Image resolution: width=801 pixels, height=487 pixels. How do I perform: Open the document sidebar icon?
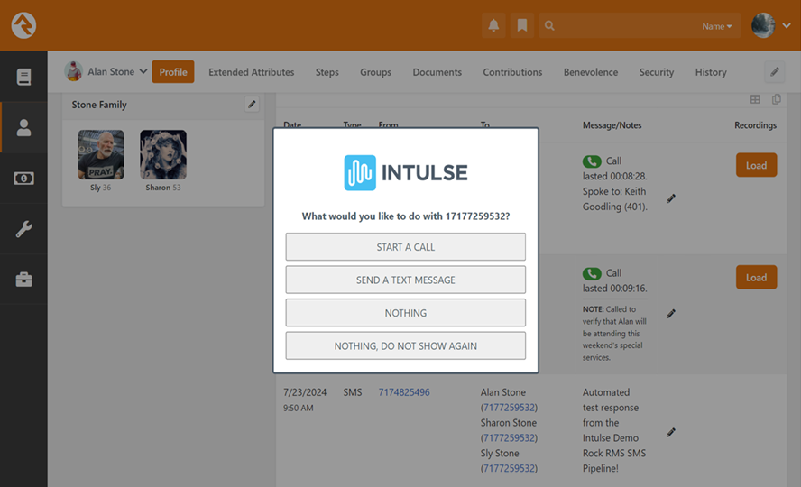click(23, 77)
